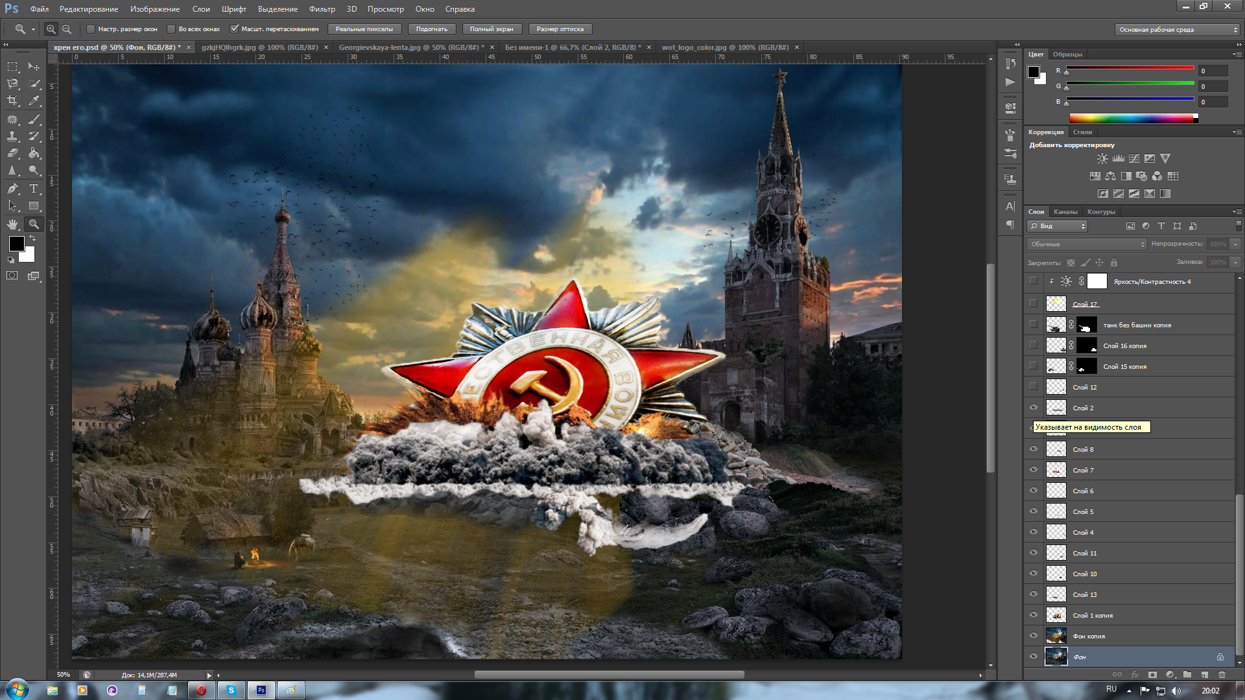This screenshot has height=700, width=1245.
Task: Select the Pen tool
Action: (x=12, y=189)
